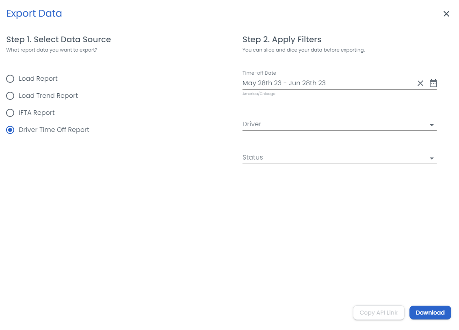Select Driver Time Off Report option
The height and width of the screenshot is (330, 459).
click(10, 129)
